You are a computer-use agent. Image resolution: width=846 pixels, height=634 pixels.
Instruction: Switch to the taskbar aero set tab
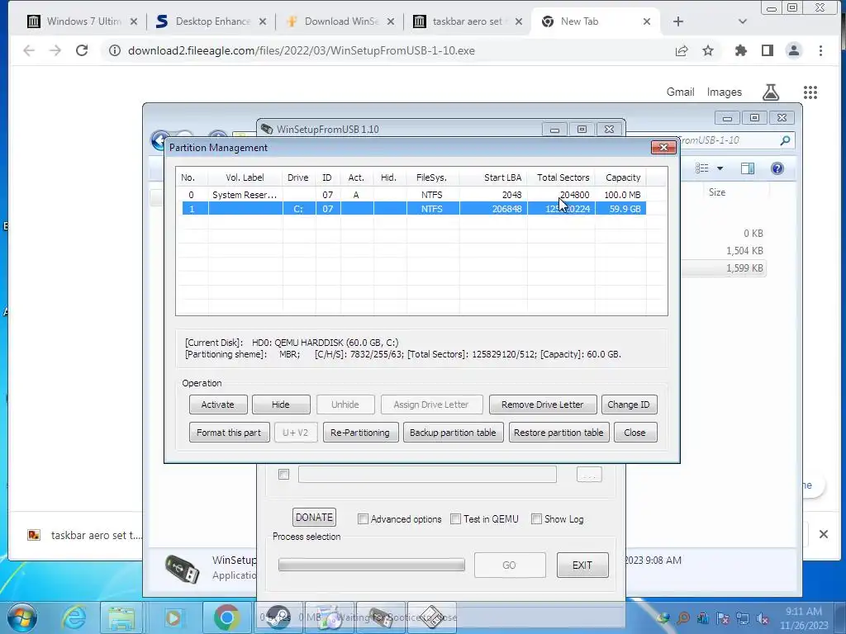468,21
